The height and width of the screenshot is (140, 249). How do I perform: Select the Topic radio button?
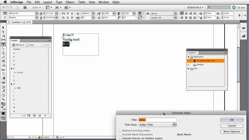click(27, 45)
